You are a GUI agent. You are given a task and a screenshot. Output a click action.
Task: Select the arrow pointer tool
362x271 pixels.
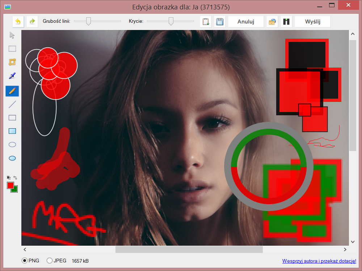point(12,35)
